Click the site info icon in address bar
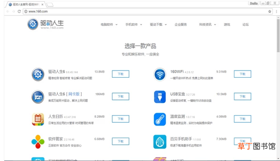 pyautogui.click(x=26, y=11)
